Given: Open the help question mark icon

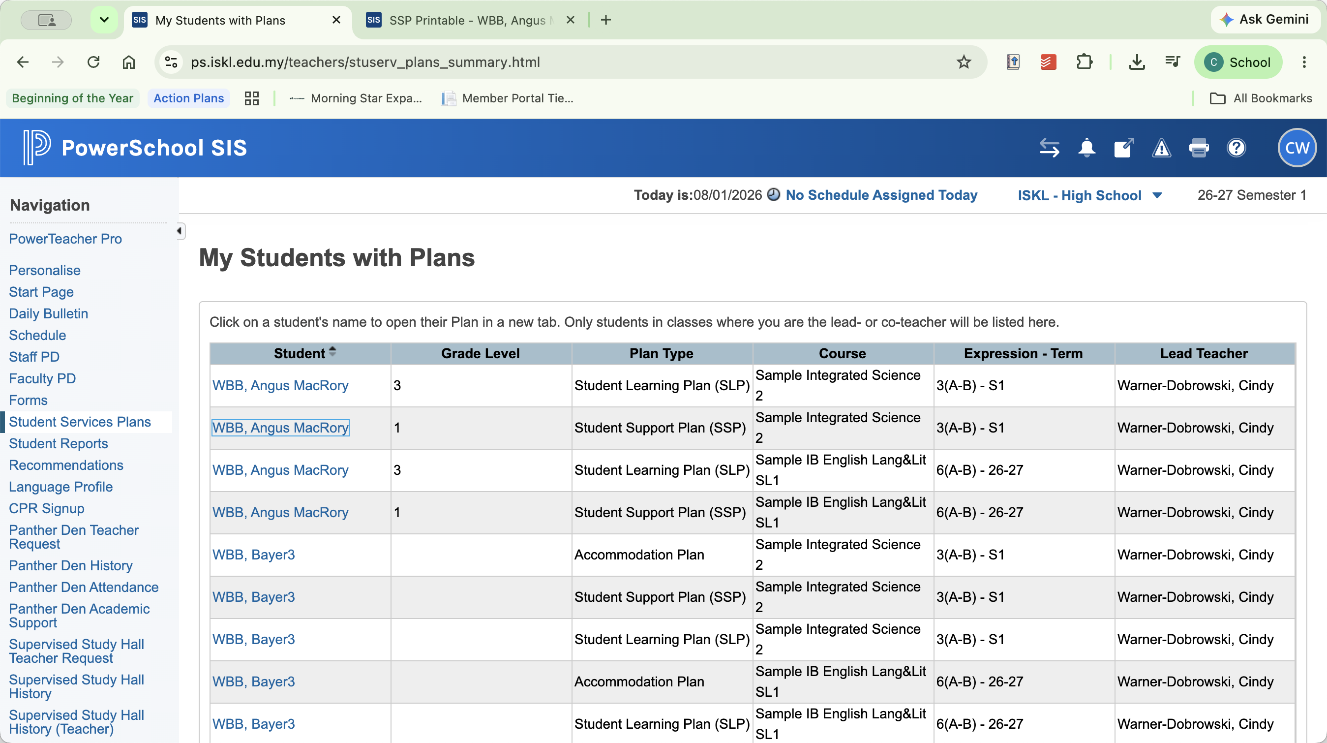Looking at the screenshot, I should point(1237,148).
